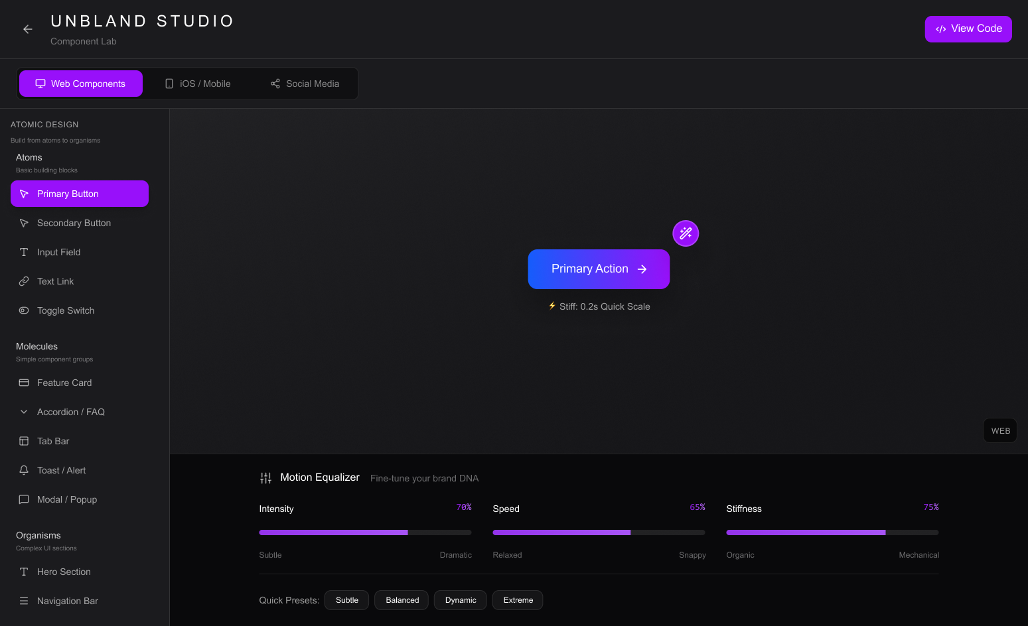Click the Mechanical label under Stiffness
Image resolution: width=1028 pixels, height=626 pixels.
coord(919,555)
